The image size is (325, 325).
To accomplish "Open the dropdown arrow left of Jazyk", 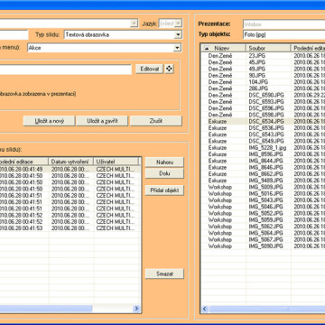I will click(x=135, y=23).
